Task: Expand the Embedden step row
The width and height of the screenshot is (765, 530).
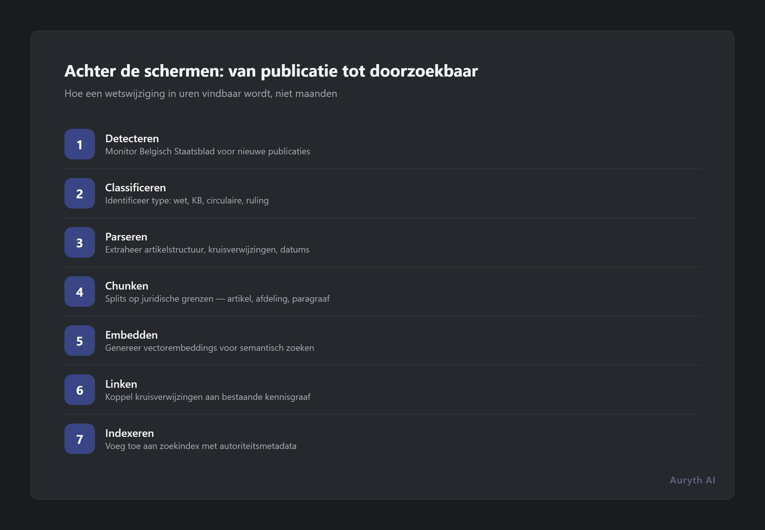Action: coord(131,335)
